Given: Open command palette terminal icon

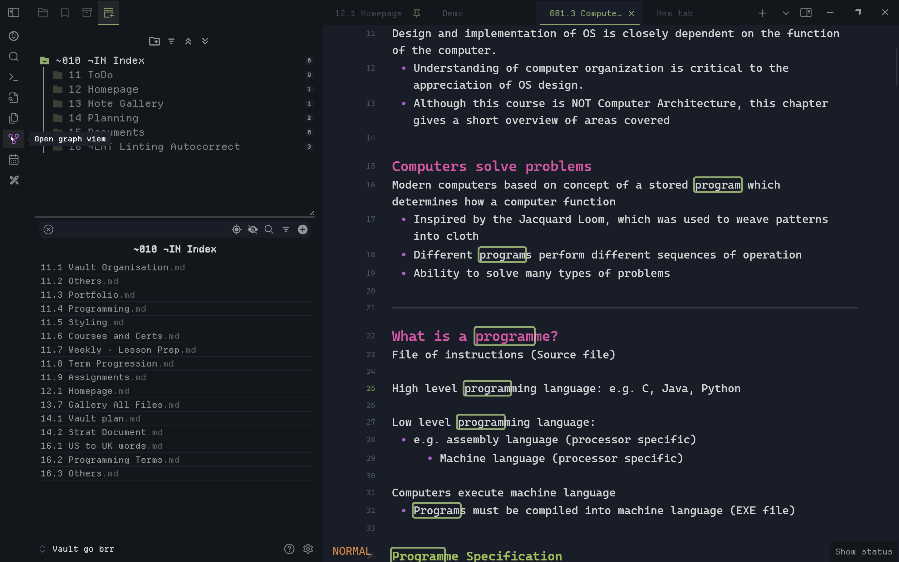Looking at the screenshot, I should click(14, 77).
